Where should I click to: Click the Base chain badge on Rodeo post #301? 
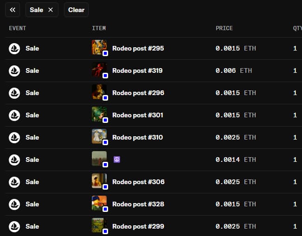tap(105, 120)
